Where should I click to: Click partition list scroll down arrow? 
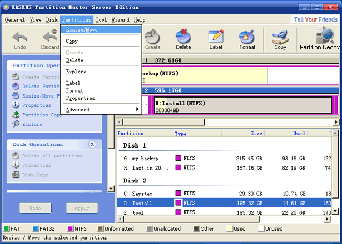335,211
